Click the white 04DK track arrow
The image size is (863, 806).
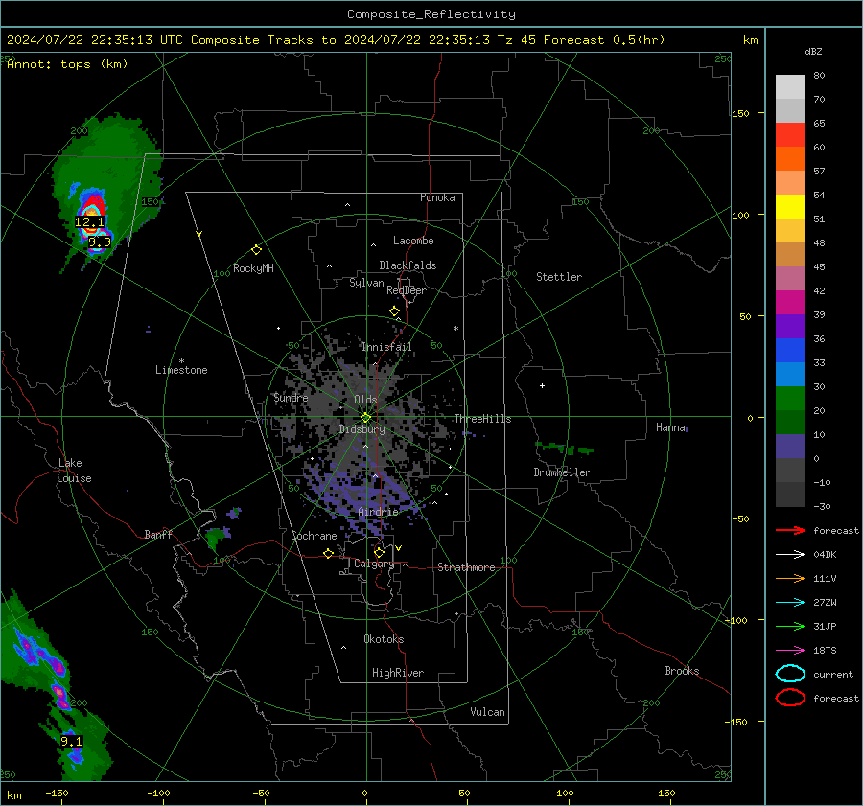(x=790, y=555)
